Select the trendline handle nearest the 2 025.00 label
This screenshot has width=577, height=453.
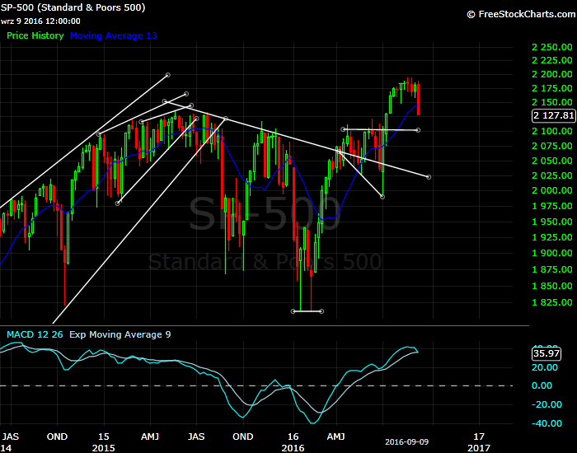pos(429,177)
